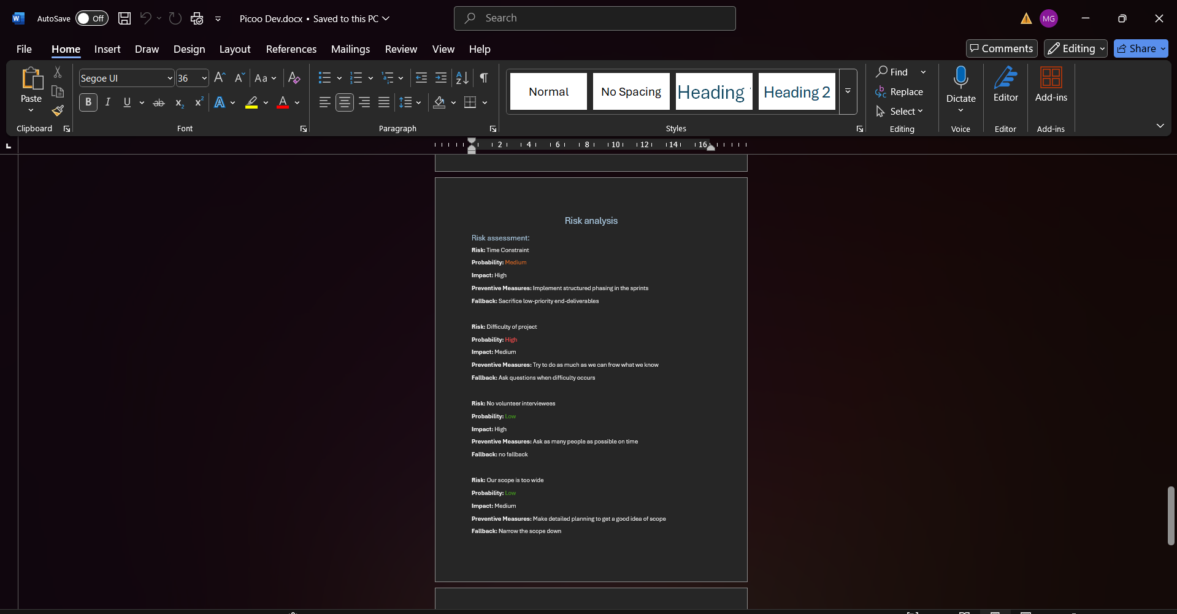Click the Replace button

[x=899, y=91]
